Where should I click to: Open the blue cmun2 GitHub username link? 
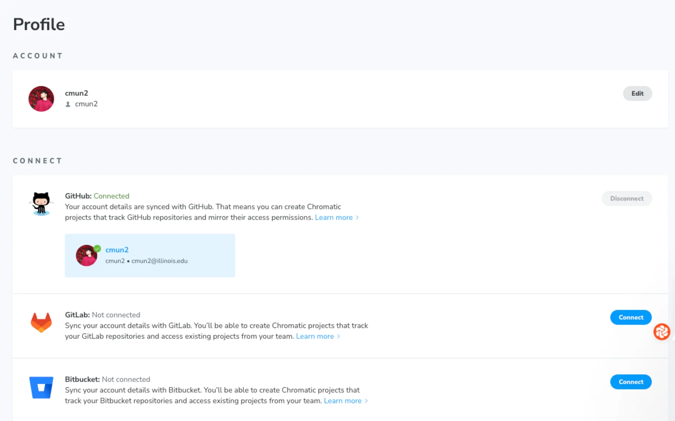click(117, 250)
